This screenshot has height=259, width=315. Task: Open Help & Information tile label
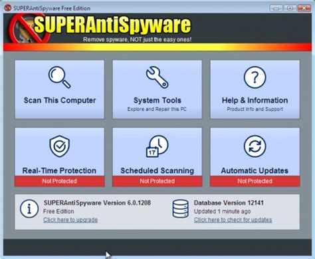pyautogui.click(x=255, y=101)
